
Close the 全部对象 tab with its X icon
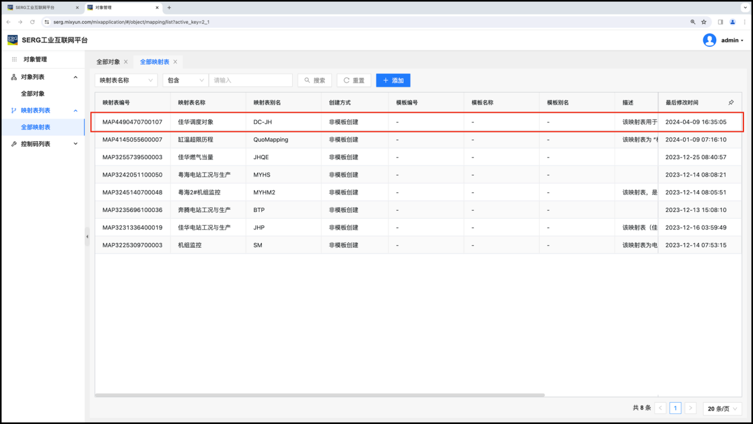126,62
